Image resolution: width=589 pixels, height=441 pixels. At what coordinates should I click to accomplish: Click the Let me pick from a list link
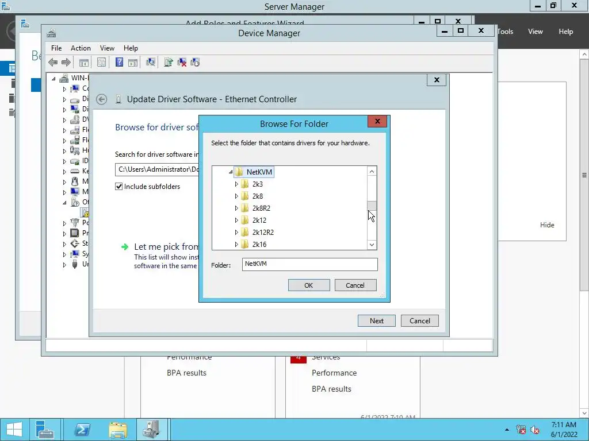166,247
